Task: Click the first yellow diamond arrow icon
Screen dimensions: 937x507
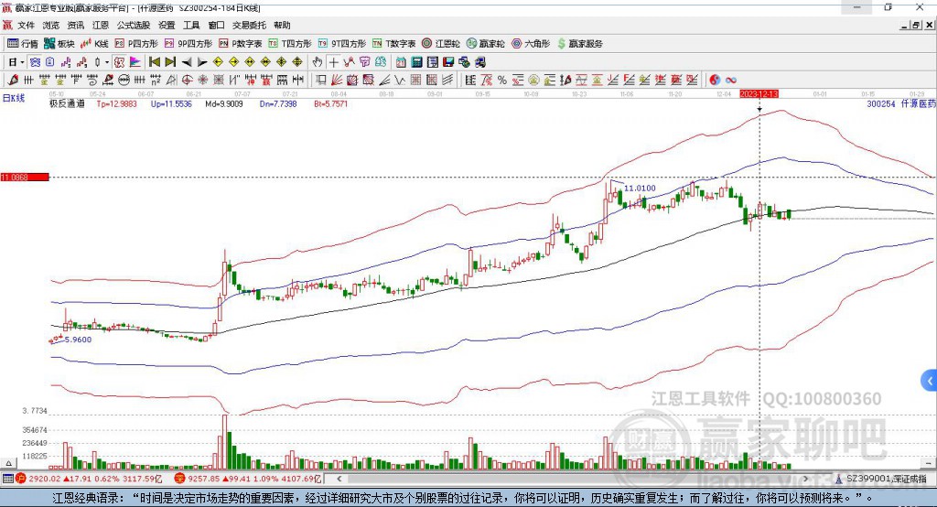Action: click(x=218, y=62)
